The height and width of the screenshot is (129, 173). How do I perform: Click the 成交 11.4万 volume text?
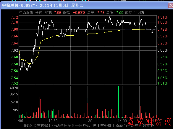pos(135,13)
